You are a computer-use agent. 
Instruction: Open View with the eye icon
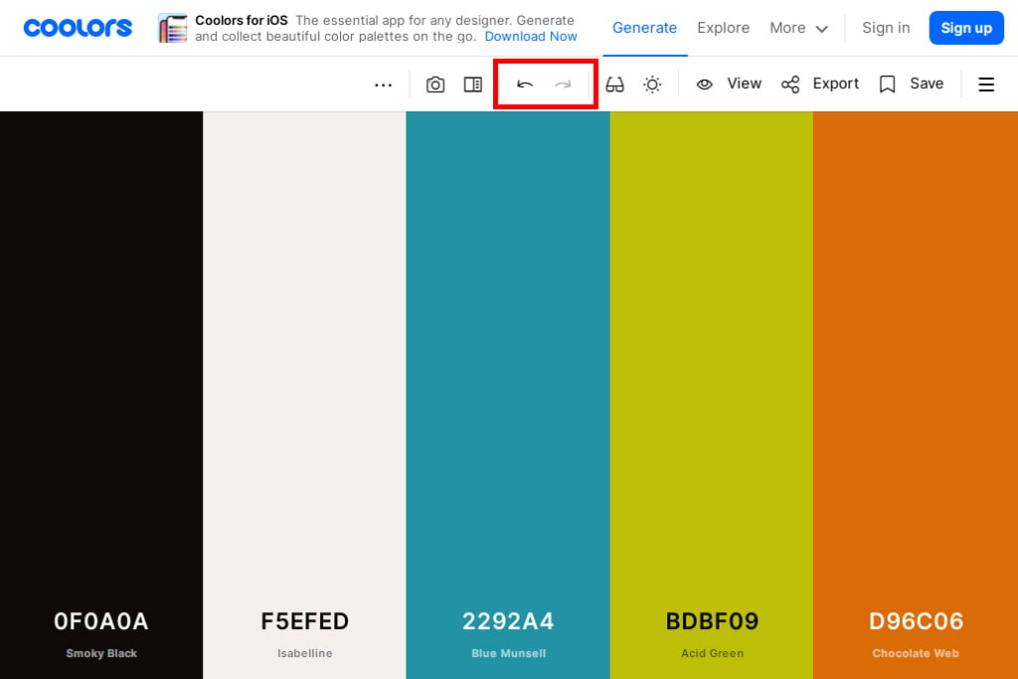pos(729,84)
